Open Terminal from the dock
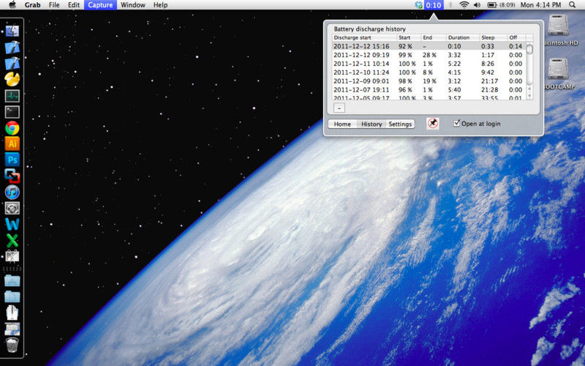Image resolution: width=585 pixels, height=366 pixels. 12,112
